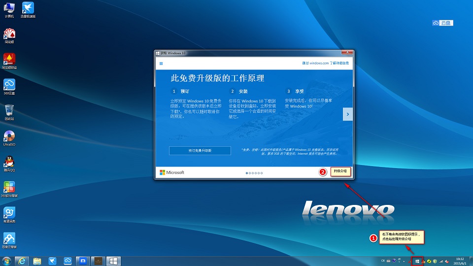Select the fifth page indicator dot
473x266 pixels.
[x=259, y=173]
